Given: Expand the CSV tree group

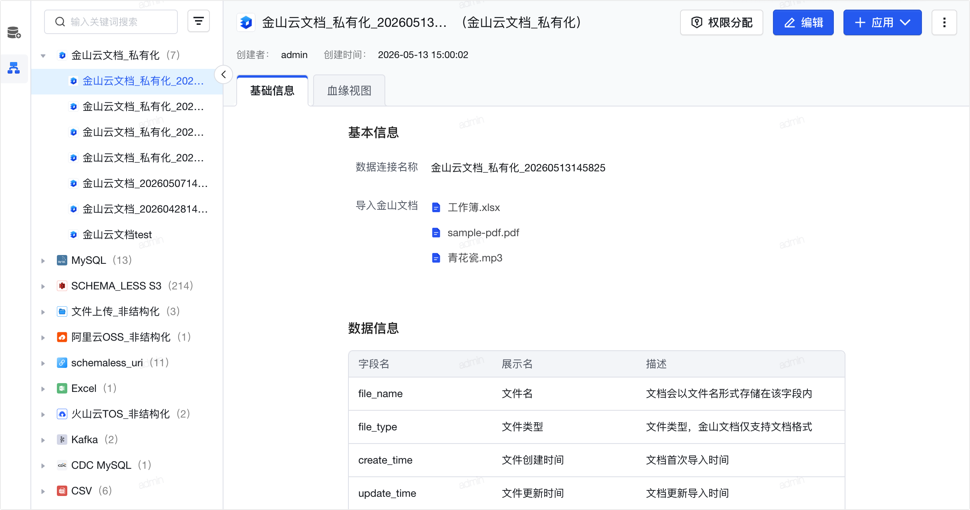Looking at the screenshot, I should (43, 491).
